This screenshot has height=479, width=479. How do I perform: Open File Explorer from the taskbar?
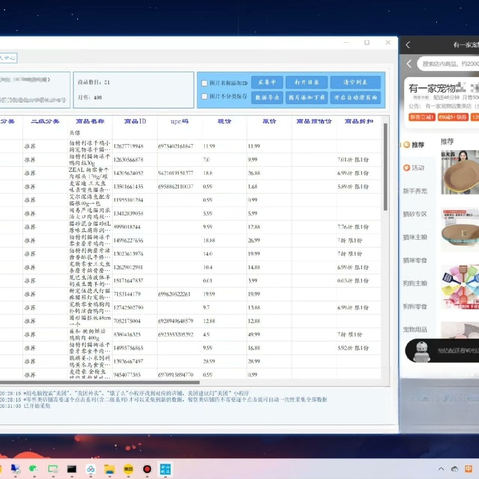tap(109, 469)
